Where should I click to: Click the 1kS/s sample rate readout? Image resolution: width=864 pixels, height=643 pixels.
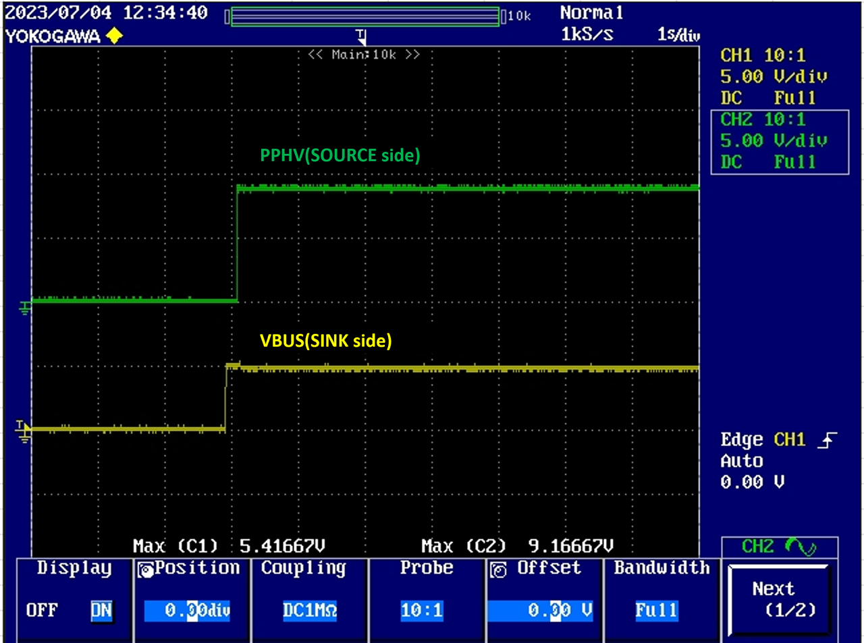tap(587, 34)
